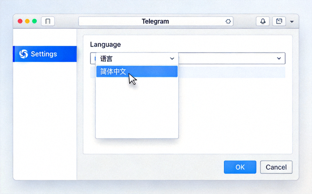Expand the wide Language combo box chevron
Image resolution: width=312 pixels, height=194 pixels.
[279, 58]
